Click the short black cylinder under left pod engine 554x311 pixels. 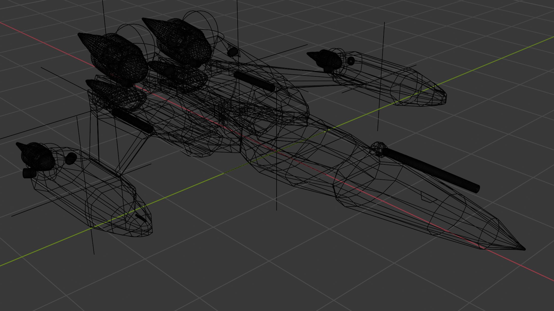(29, 173)
